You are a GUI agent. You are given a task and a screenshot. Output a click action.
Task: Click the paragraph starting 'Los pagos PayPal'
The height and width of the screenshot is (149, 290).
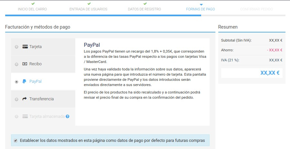(x=145, y=56)
